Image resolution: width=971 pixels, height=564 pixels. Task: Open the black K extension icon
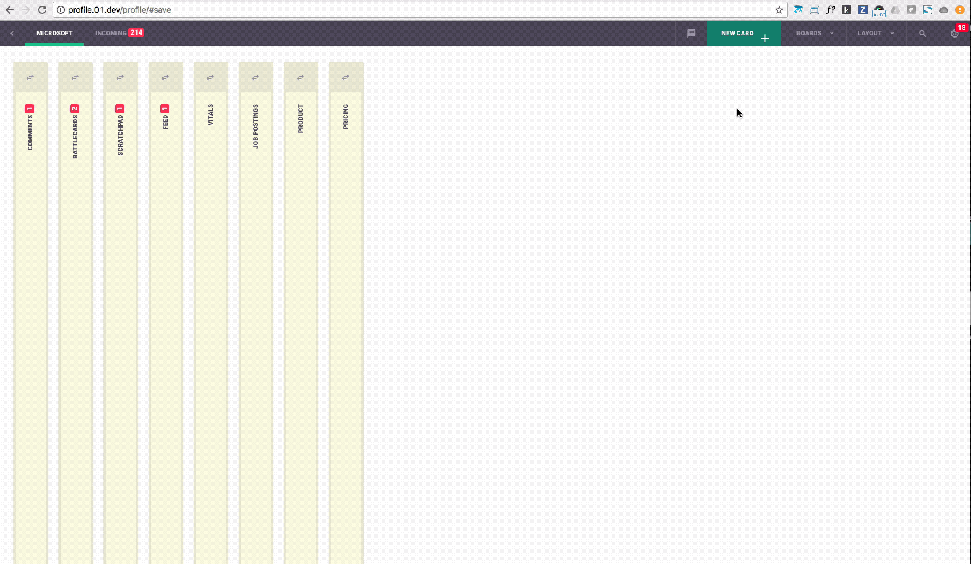(847, 10)
